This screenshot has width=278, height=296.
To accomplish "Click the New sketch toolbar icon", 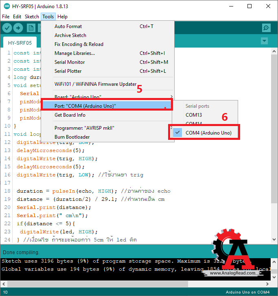I will [31, 28].
